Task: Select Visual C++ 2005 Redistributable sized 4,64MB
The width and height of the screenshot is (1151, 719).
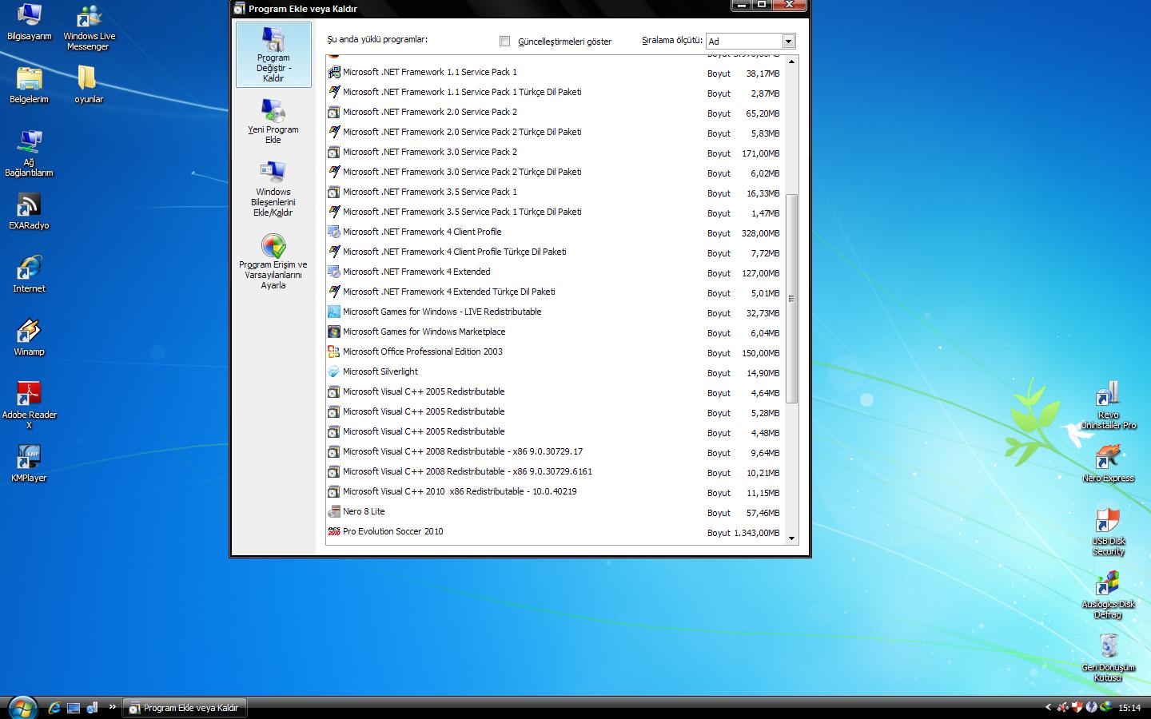Action: click(x=555, y=391)
